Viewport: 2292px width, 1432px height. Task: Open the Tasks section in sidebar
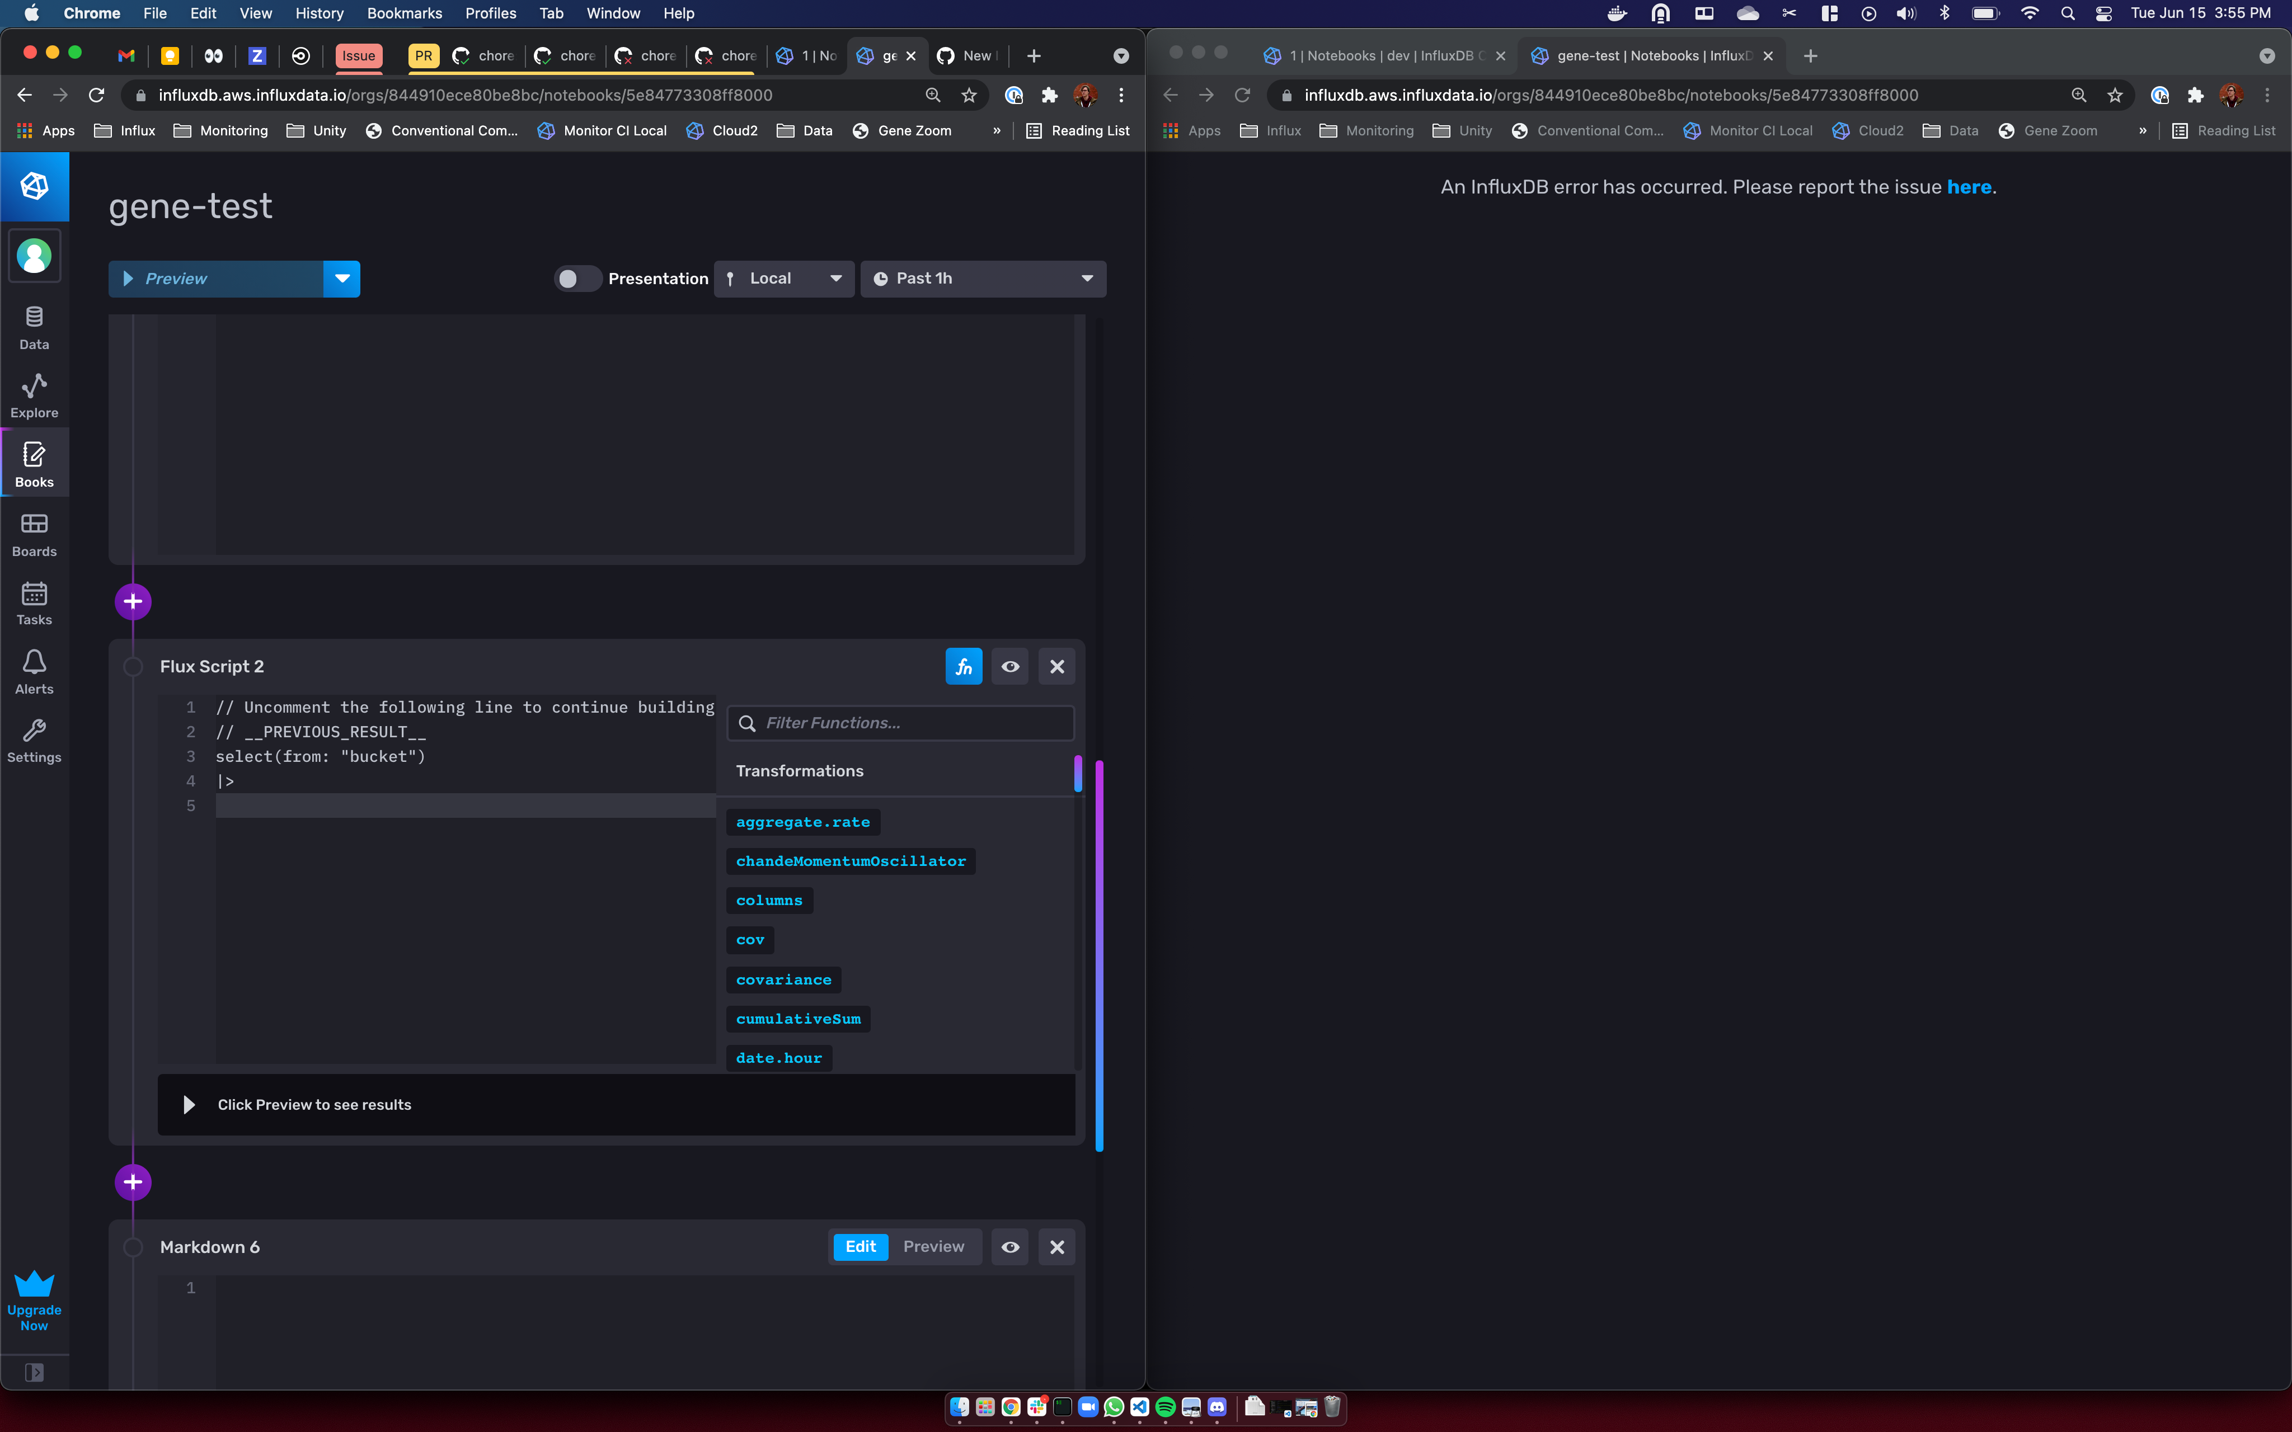coord(34,604)
